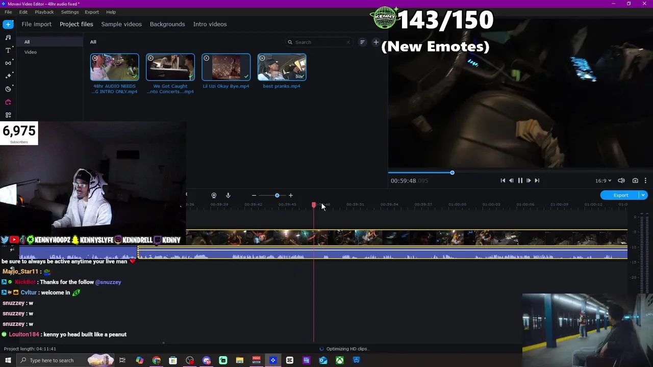Open the Playback menu
Image resolution: width=653 pixels, height=367 pixels.
[x=44, y=12]
